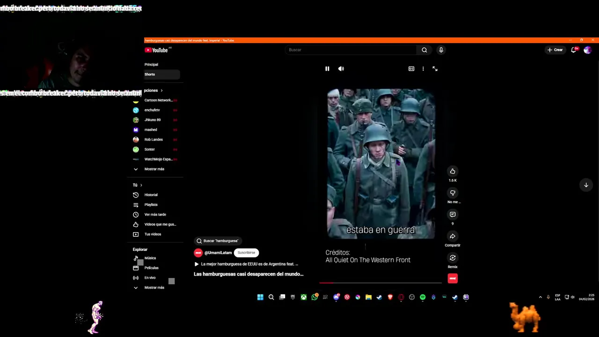599x337 pixels.
Task: Seek using the Short's red progress bar
Action: click(x=380, y=283)
